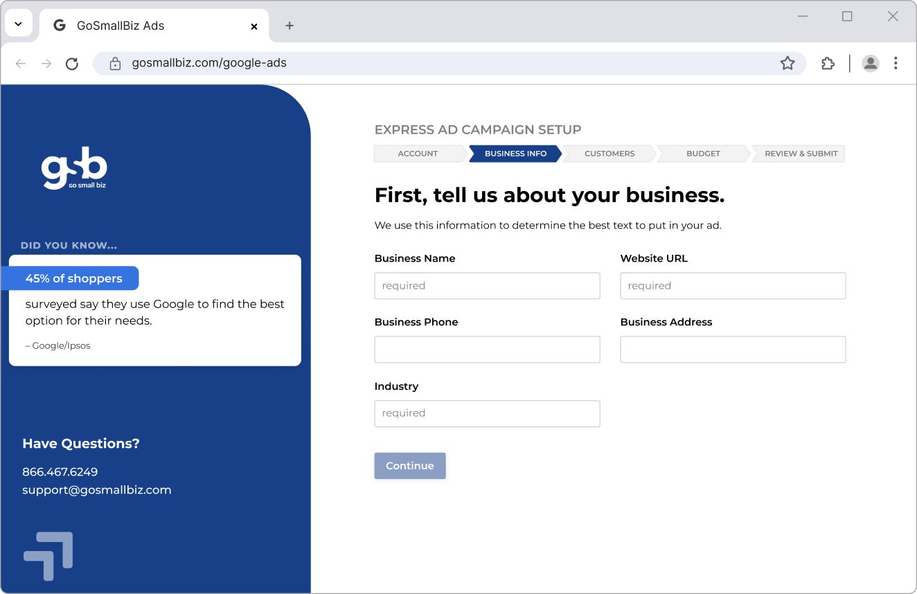Click the 45% of shoppers badge
This screenshot has height=594, width=917.
click(x=70, y=278)
